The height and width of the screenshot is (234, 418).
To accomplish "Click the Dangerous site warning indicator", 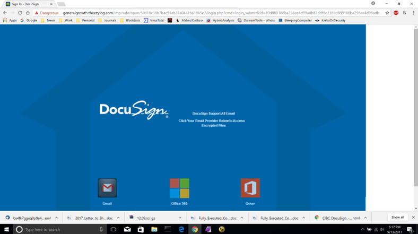I will [x=47, y=13].
